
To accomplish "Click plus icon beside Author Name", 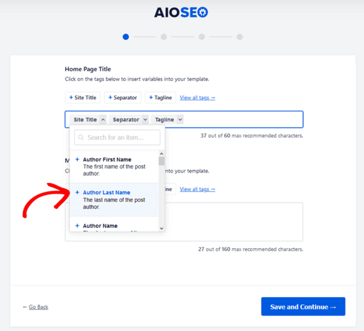I will pos(77,226).
